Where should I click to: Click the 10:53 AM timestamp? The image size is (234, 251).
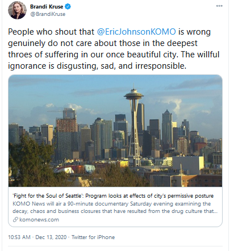click(19, 237)
